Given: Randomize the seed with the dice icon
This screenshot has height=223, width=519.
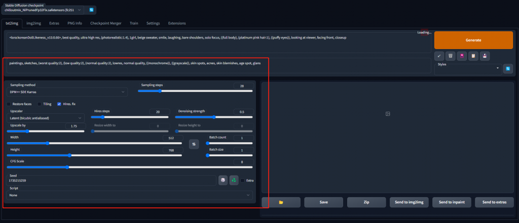Looking at the screenshot, I should pyautogui.click(x=223, y=180).
